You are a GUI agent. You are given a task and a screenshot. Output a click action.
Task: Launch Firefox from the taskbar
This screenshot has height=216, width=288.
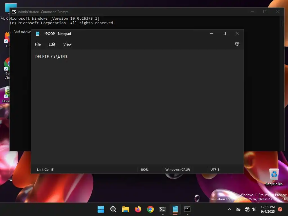point(138,209)
